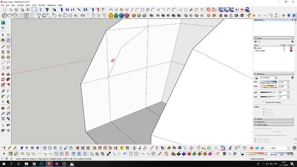297x167 pixels.
Task: Select the Paint Bucket tool
Action: 3,40
